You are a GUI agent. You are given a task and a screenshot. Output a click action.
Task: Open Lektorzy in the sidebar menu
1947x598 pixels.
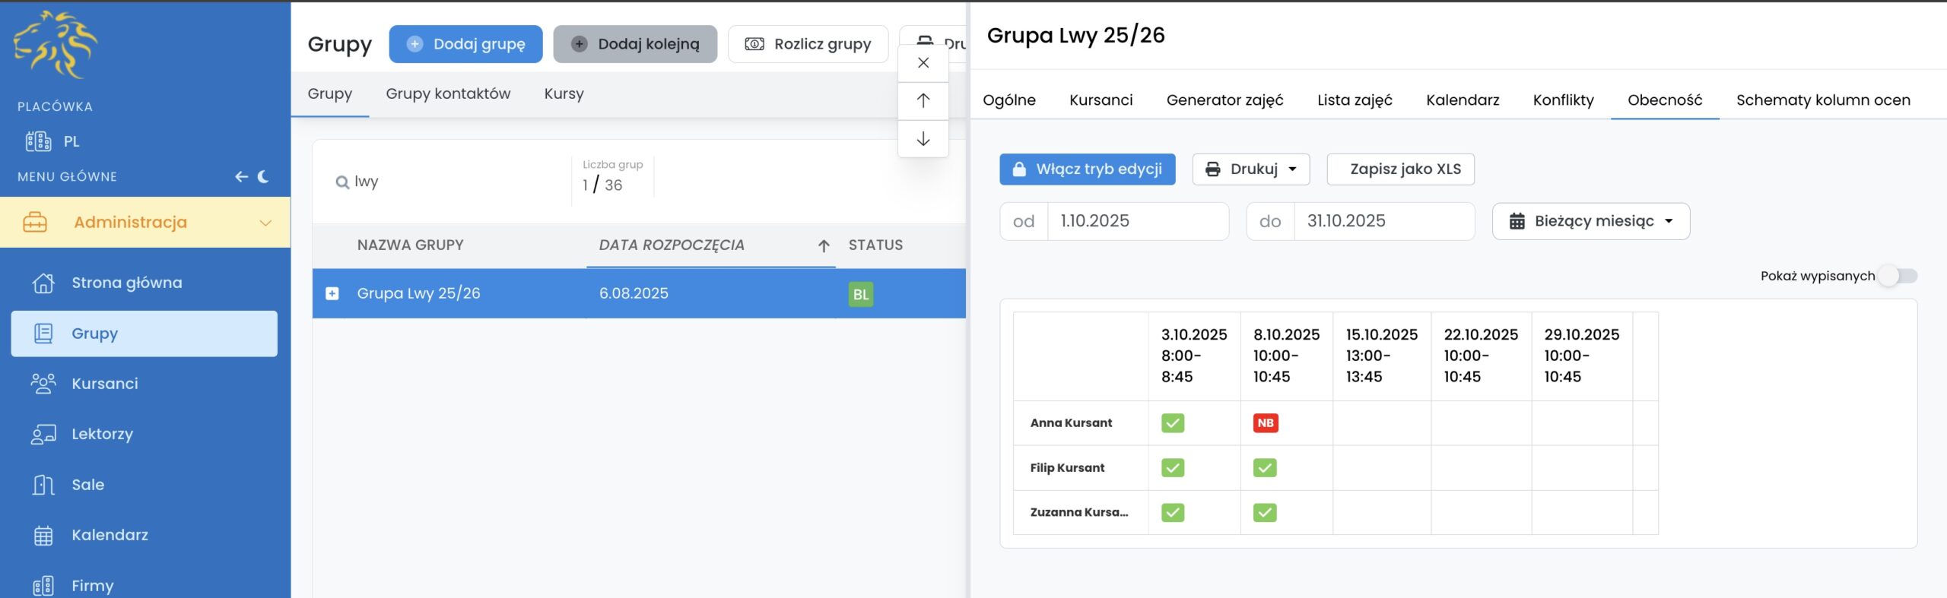[x=101, y=434]
